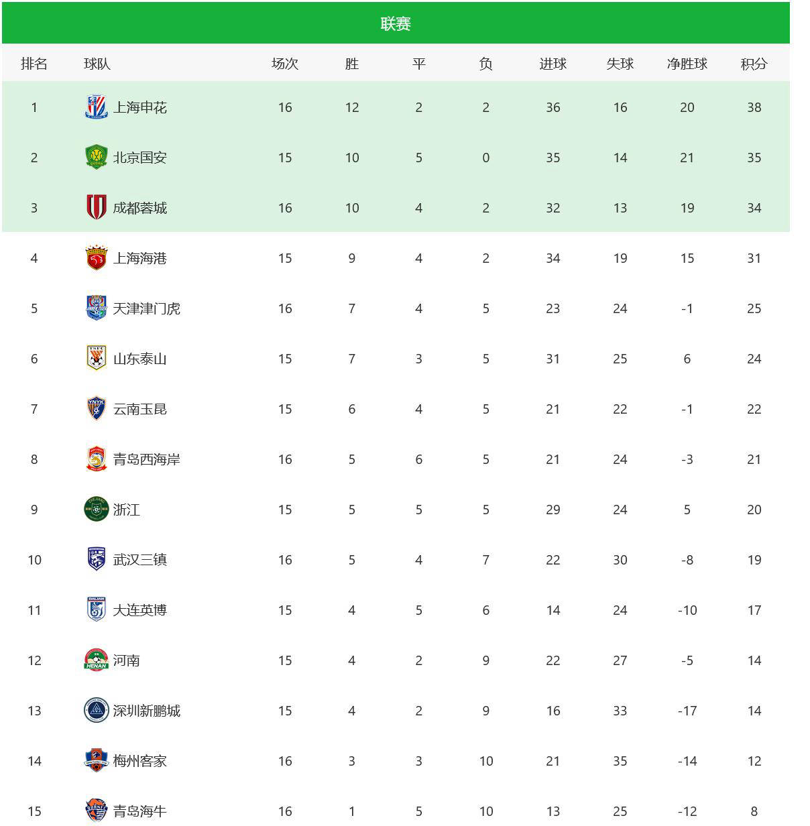Click the Henan (河南) team logo

(x=96, y=660)
